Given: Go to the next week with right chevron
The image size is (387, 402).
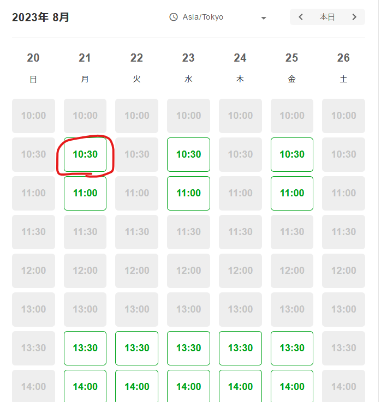Looking at the screenshot, I should tap(354, 17).
